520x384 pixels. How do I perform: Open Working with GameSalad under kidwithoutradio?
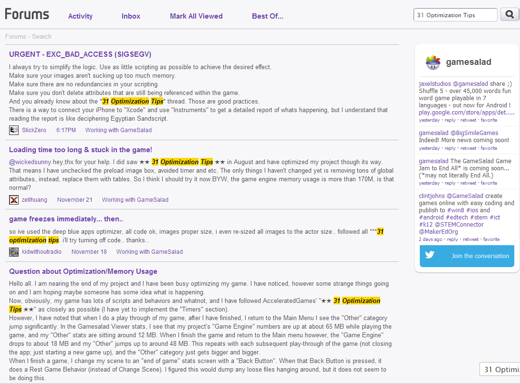point(150,252)
